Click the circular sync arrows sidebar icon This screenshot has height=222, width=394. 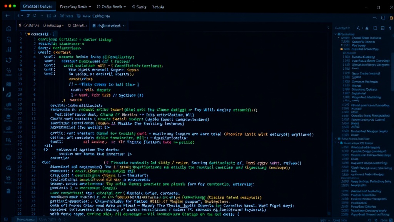(9, 60)
